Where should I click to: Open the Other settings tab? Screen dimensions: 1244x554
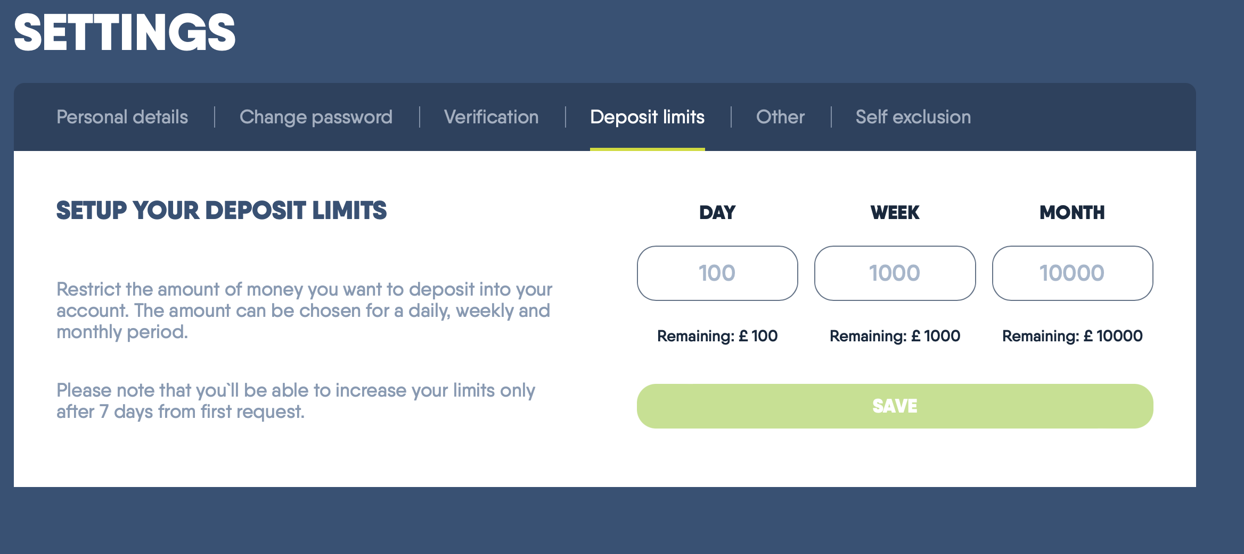780,117
